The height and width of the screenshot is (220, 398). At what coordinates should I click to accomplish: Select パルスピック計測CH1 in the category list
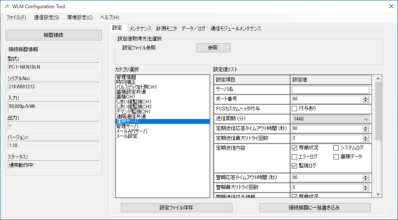(163, 87)
